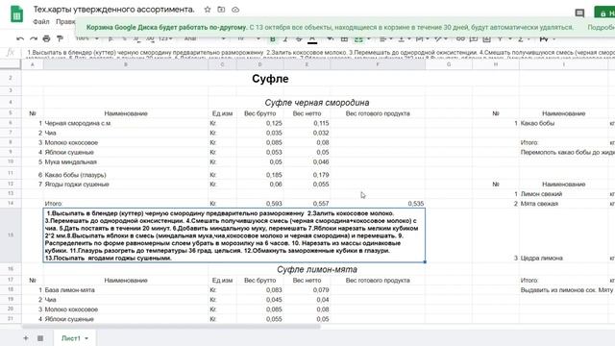Click the merge cells icon
Screen dimensions: 615x346
[x=358, y=38]
